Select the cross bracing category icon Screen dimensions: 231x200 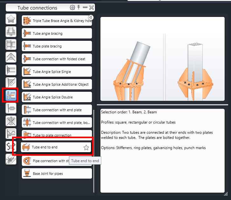(x=11, y=121)
